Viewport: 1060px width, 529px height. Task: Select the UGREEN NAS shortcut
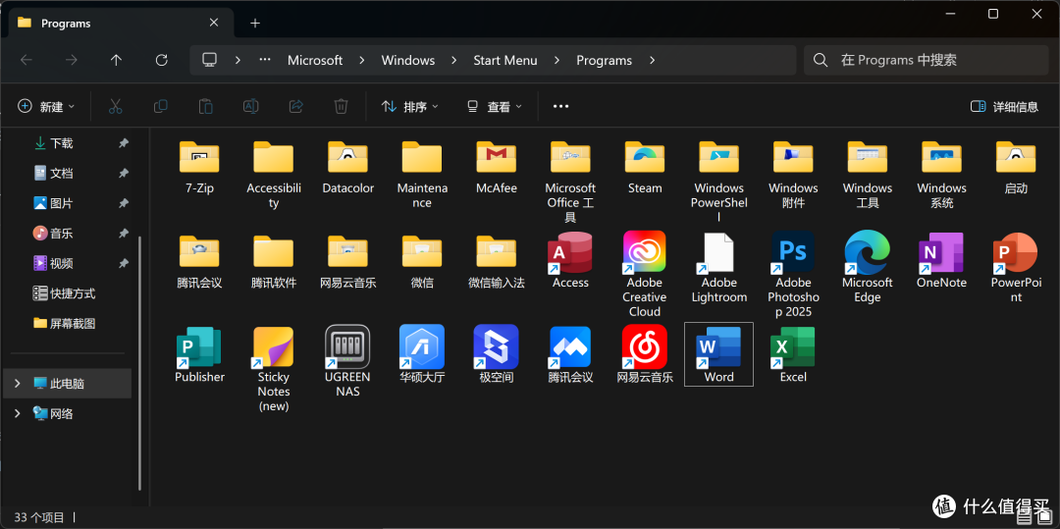[x=347, y=361]
